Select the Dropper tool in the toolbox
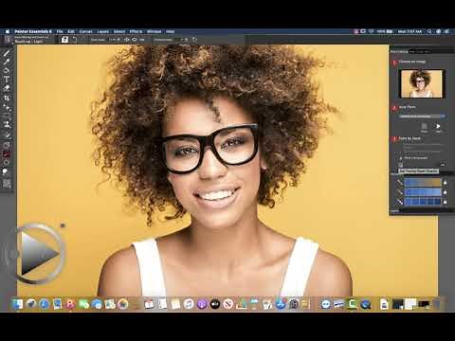 (x=7, y=62)
